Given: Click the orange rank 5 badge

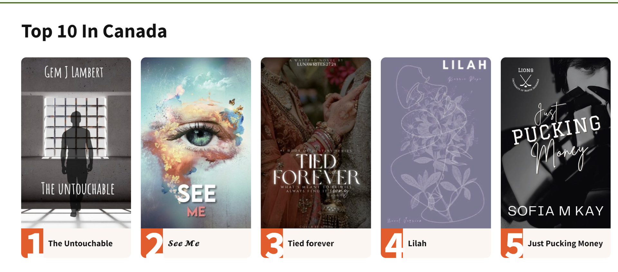Looking at the screenshot, I should click(512, 243).
